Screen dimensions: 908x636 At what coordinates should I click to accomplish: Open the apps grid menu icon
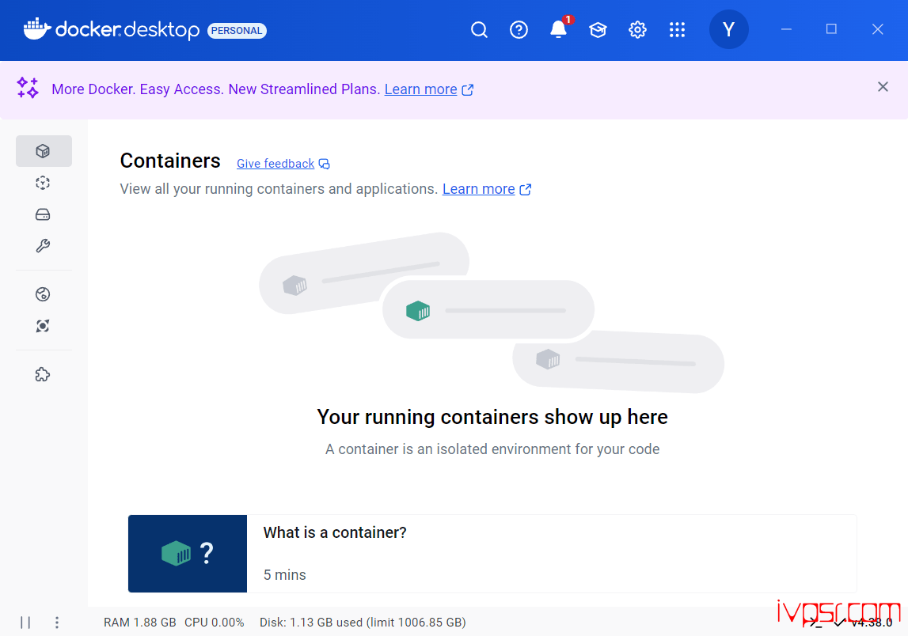(677, 29)
